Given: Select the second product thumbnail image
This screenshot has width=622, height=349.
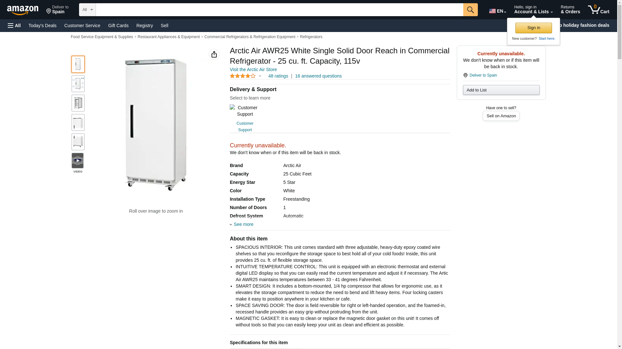Looking at the screenshot, I should point(78,84).
